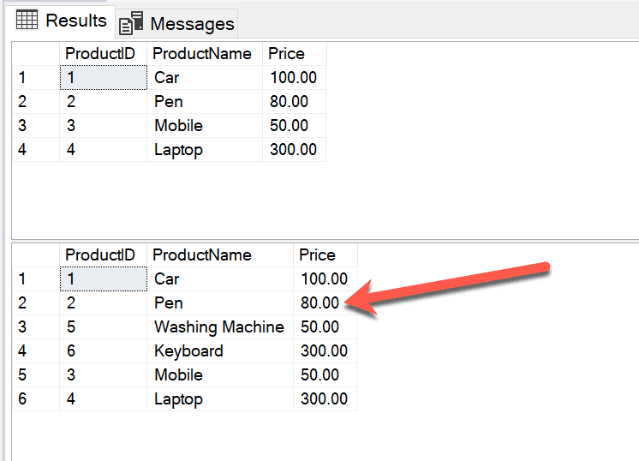Screen dimensions: 639x461
Task: Click Mobile cell in the bottom grid
Action: coord(178,374)
